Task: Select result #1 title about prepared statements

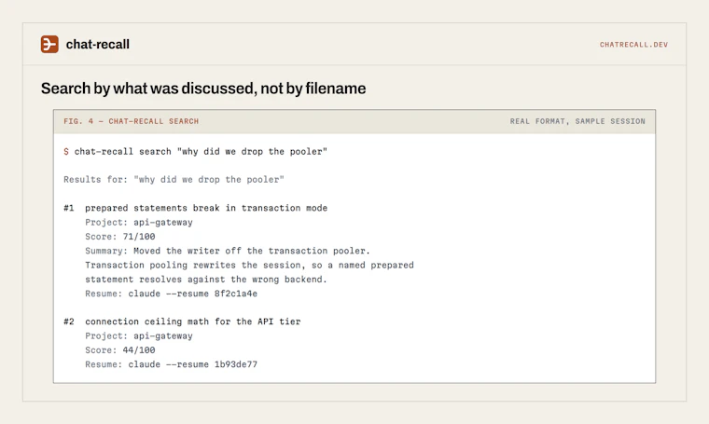Action: coord(206,208)
